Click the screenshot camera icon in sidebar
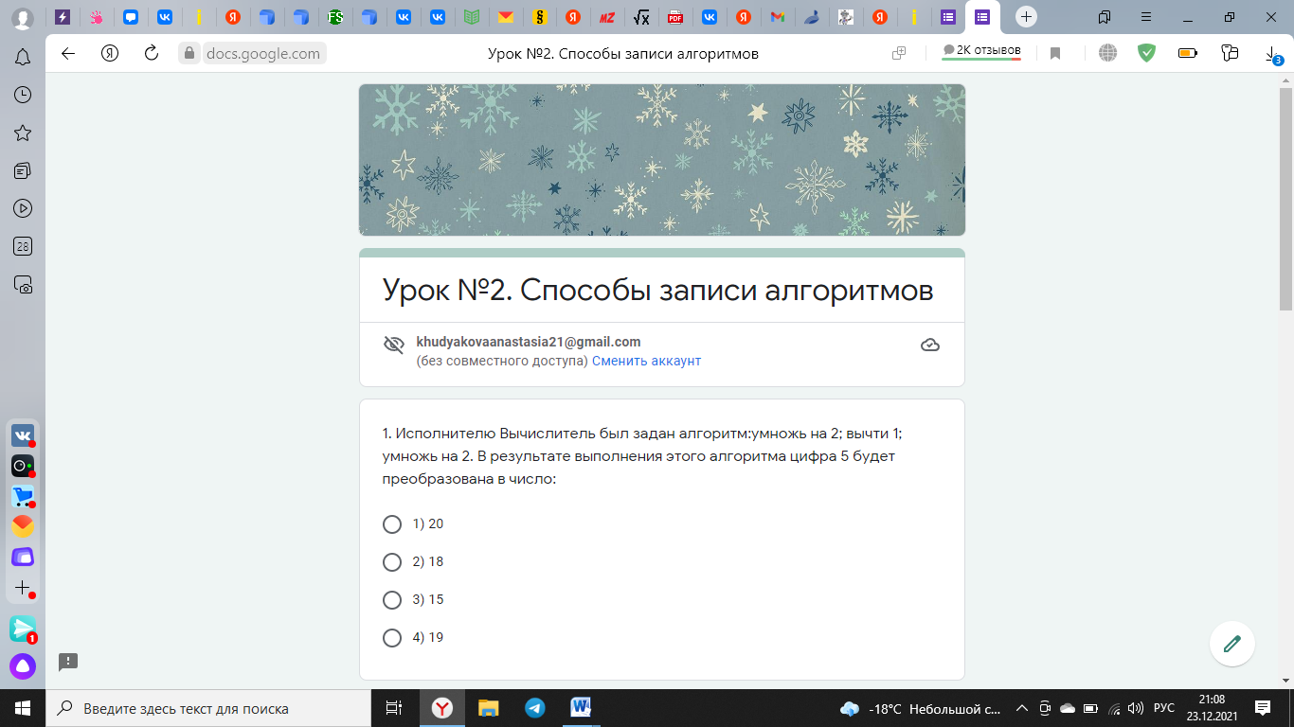 [23, 284]
